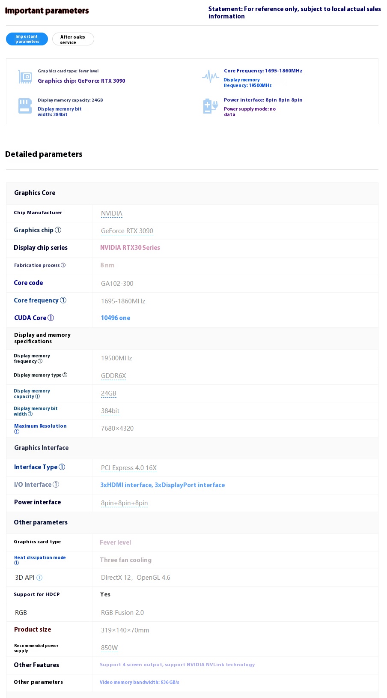This screenshot has height=698, width=387.
Task: Open the info icon under Maximum Resolution
Action: (x=17, y=431)
